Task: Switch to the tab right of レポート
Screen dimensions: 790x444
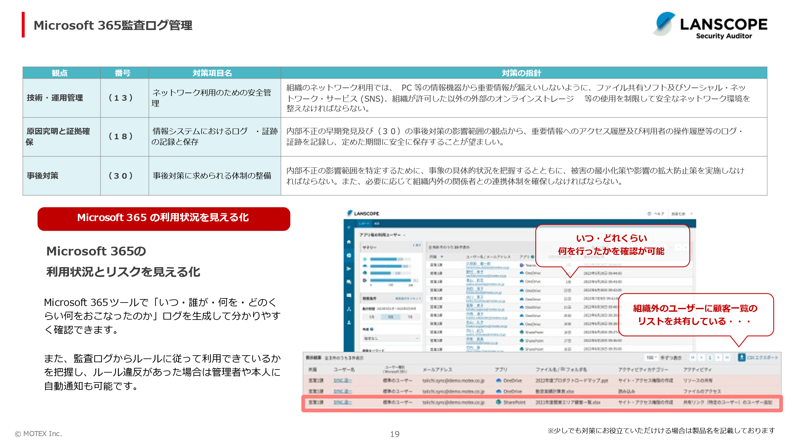Action: (x=377, y=223)
